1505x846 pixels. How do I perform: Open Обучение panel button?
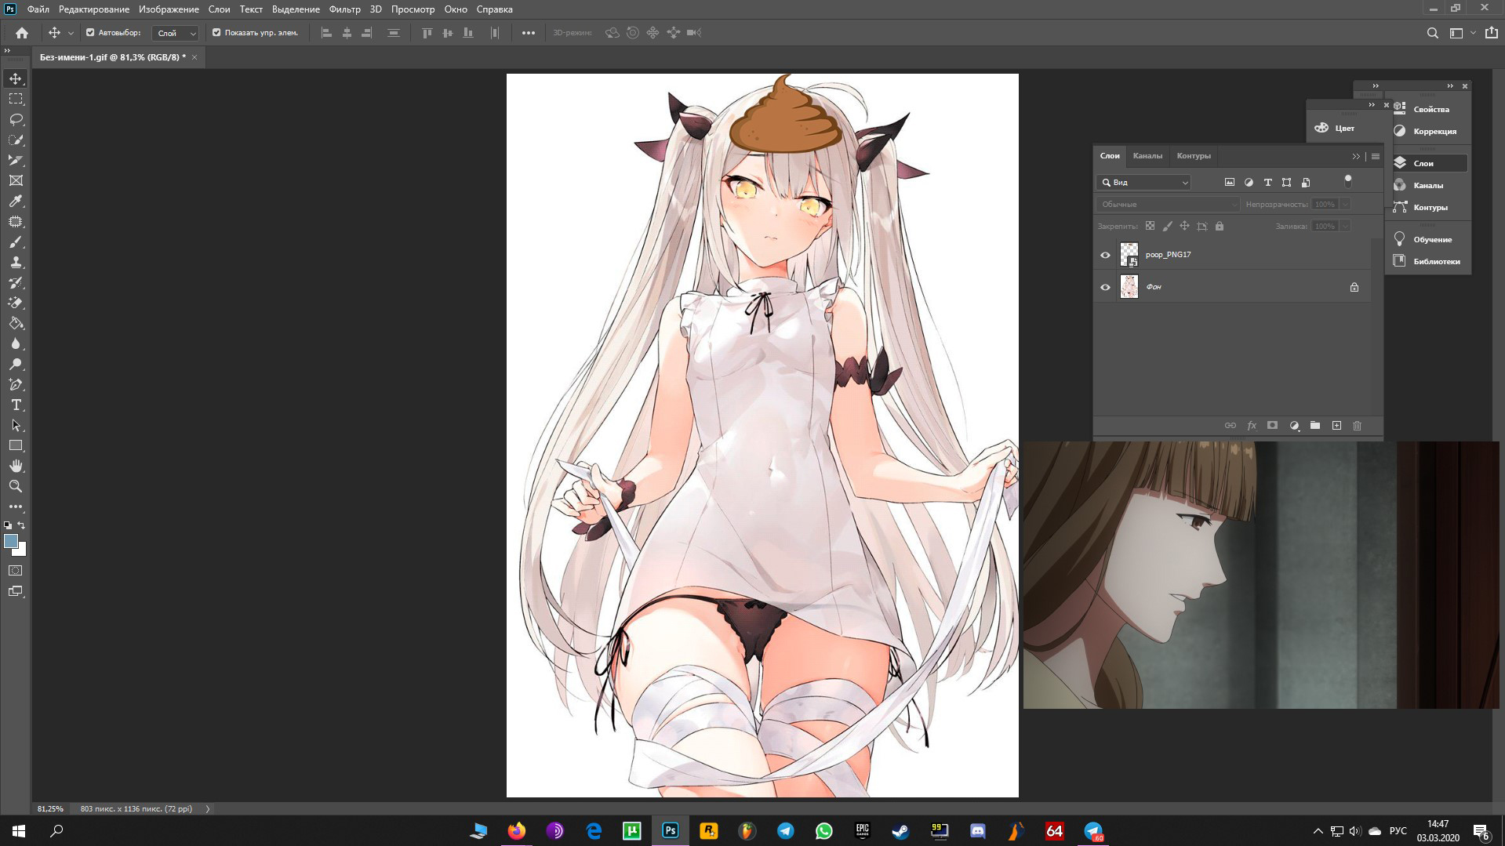[x=1426, y=239]
